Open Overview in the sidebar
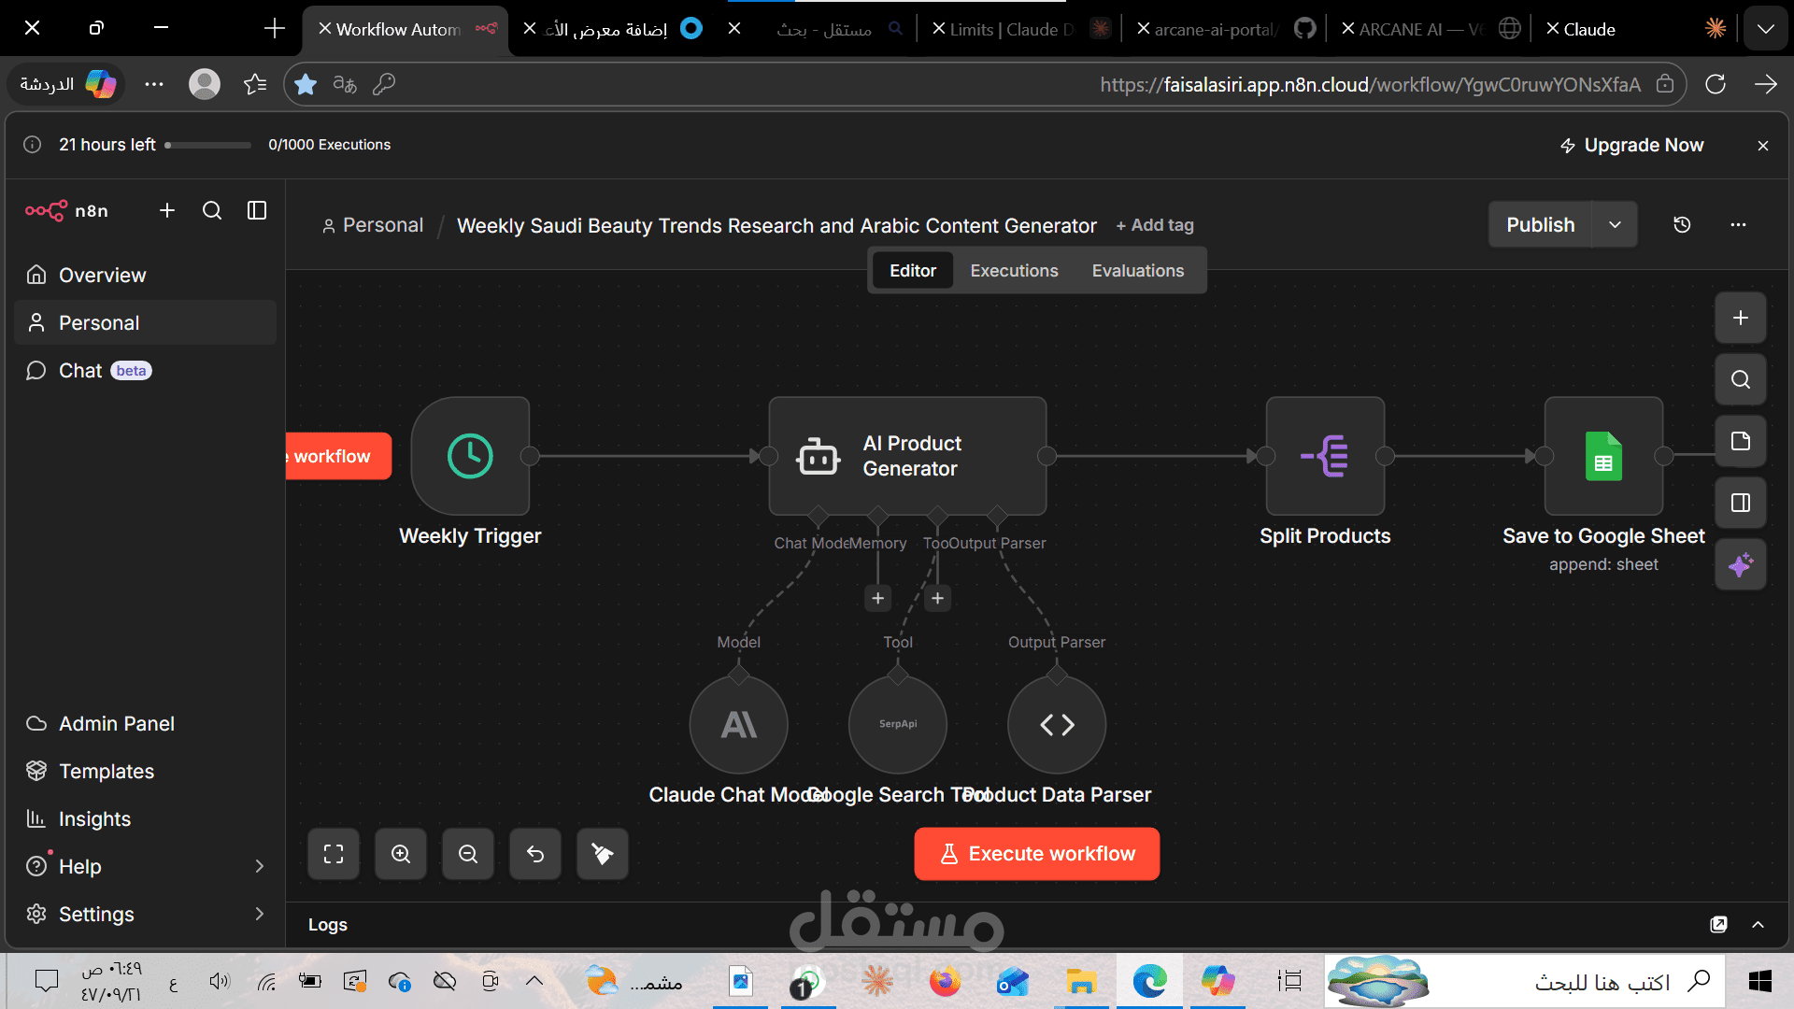The image size is (1794, 1009). point(145,275)
